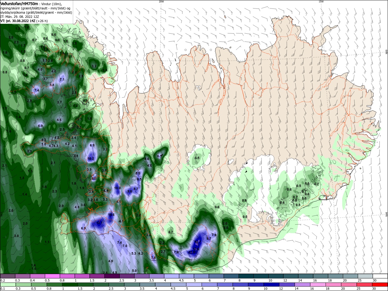This screenshot has height=291, width=388.
Task: Select the 'VT: þri. 30.08.2022 14Z' valid time
Action: pyautogui.click(x=18, y=21)
